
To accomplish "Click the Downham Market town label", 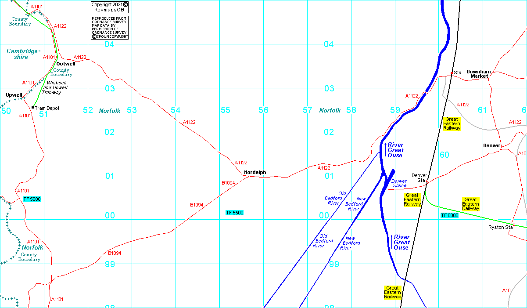I will (x=479, y=74).
